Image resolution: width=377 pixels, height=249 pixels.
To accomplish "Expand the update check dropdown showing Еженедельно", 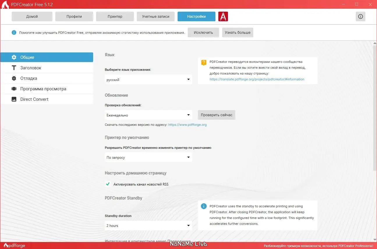I will coord(148,115).
